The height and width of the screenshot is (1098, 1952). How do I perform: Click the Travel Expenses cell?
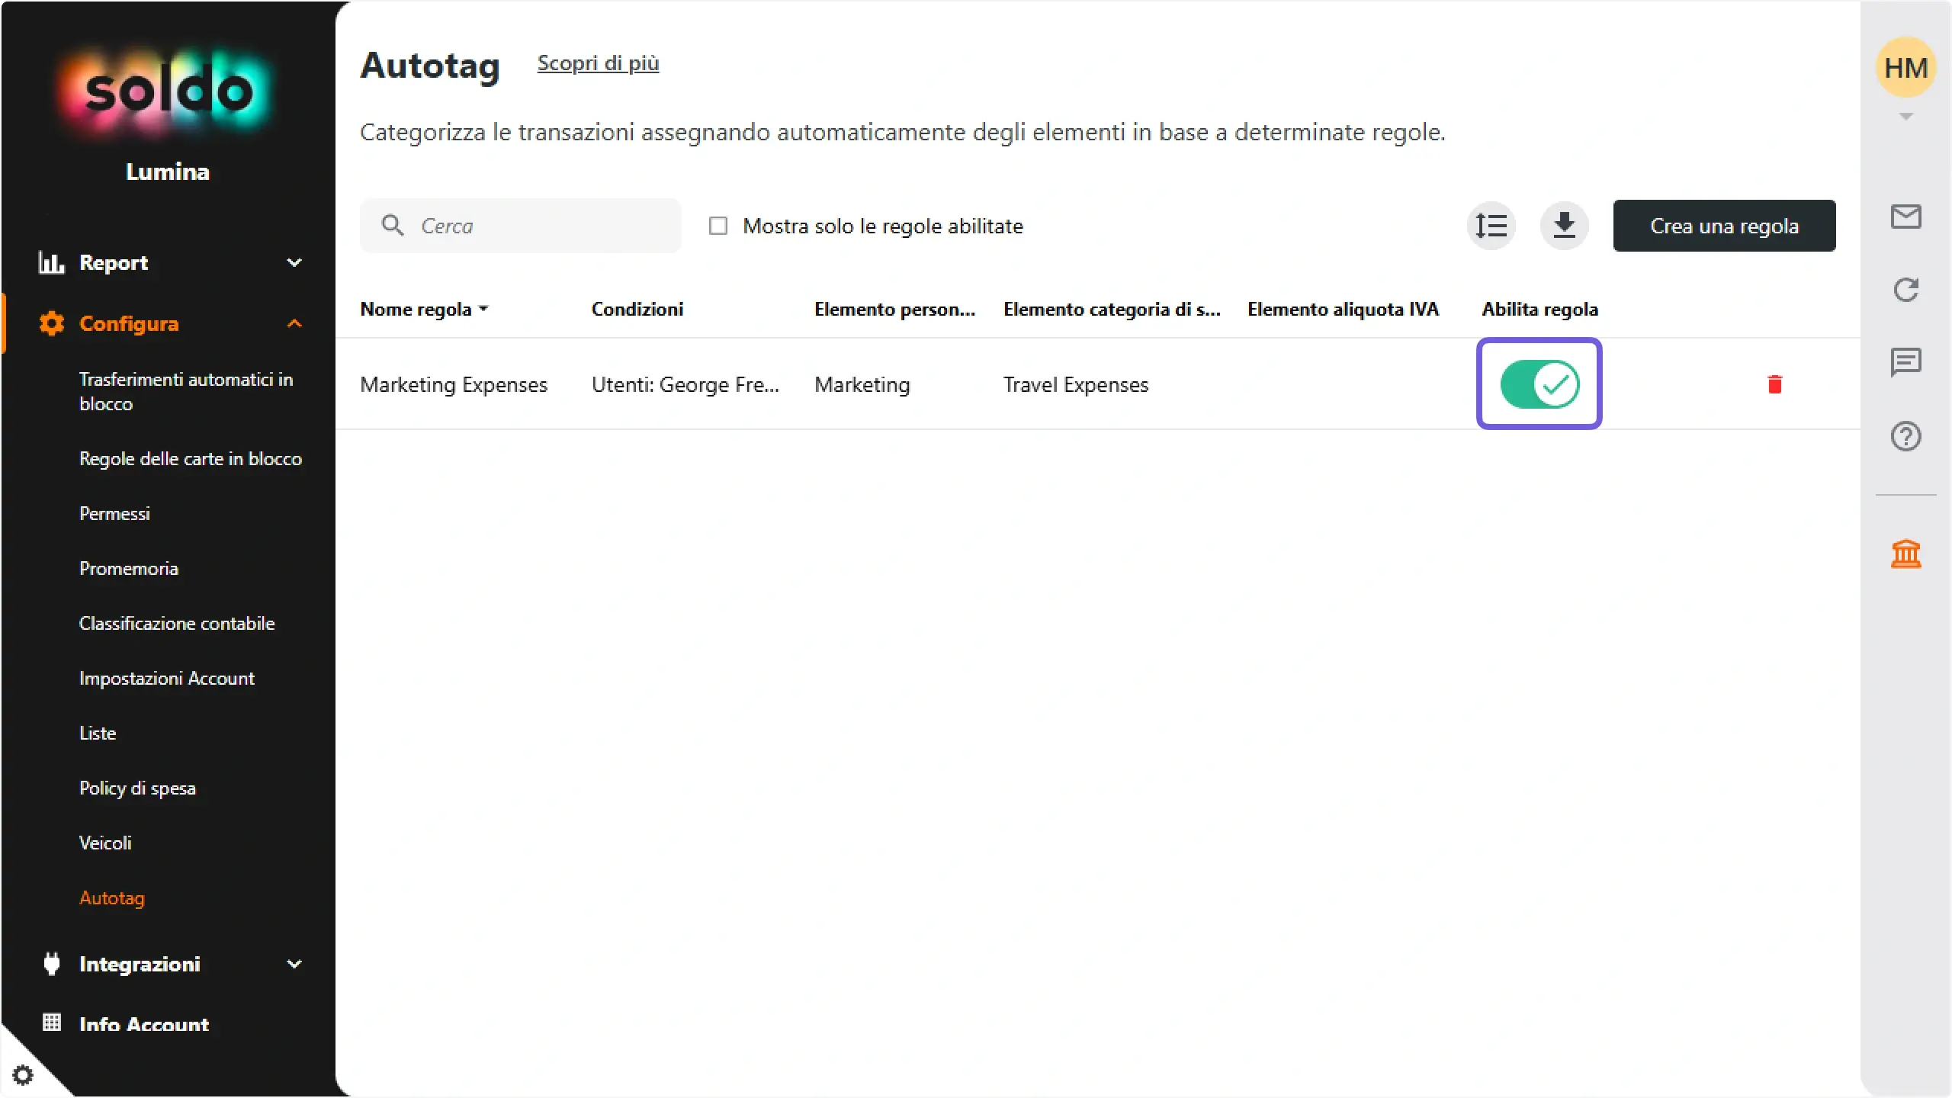click(1075, 384)
